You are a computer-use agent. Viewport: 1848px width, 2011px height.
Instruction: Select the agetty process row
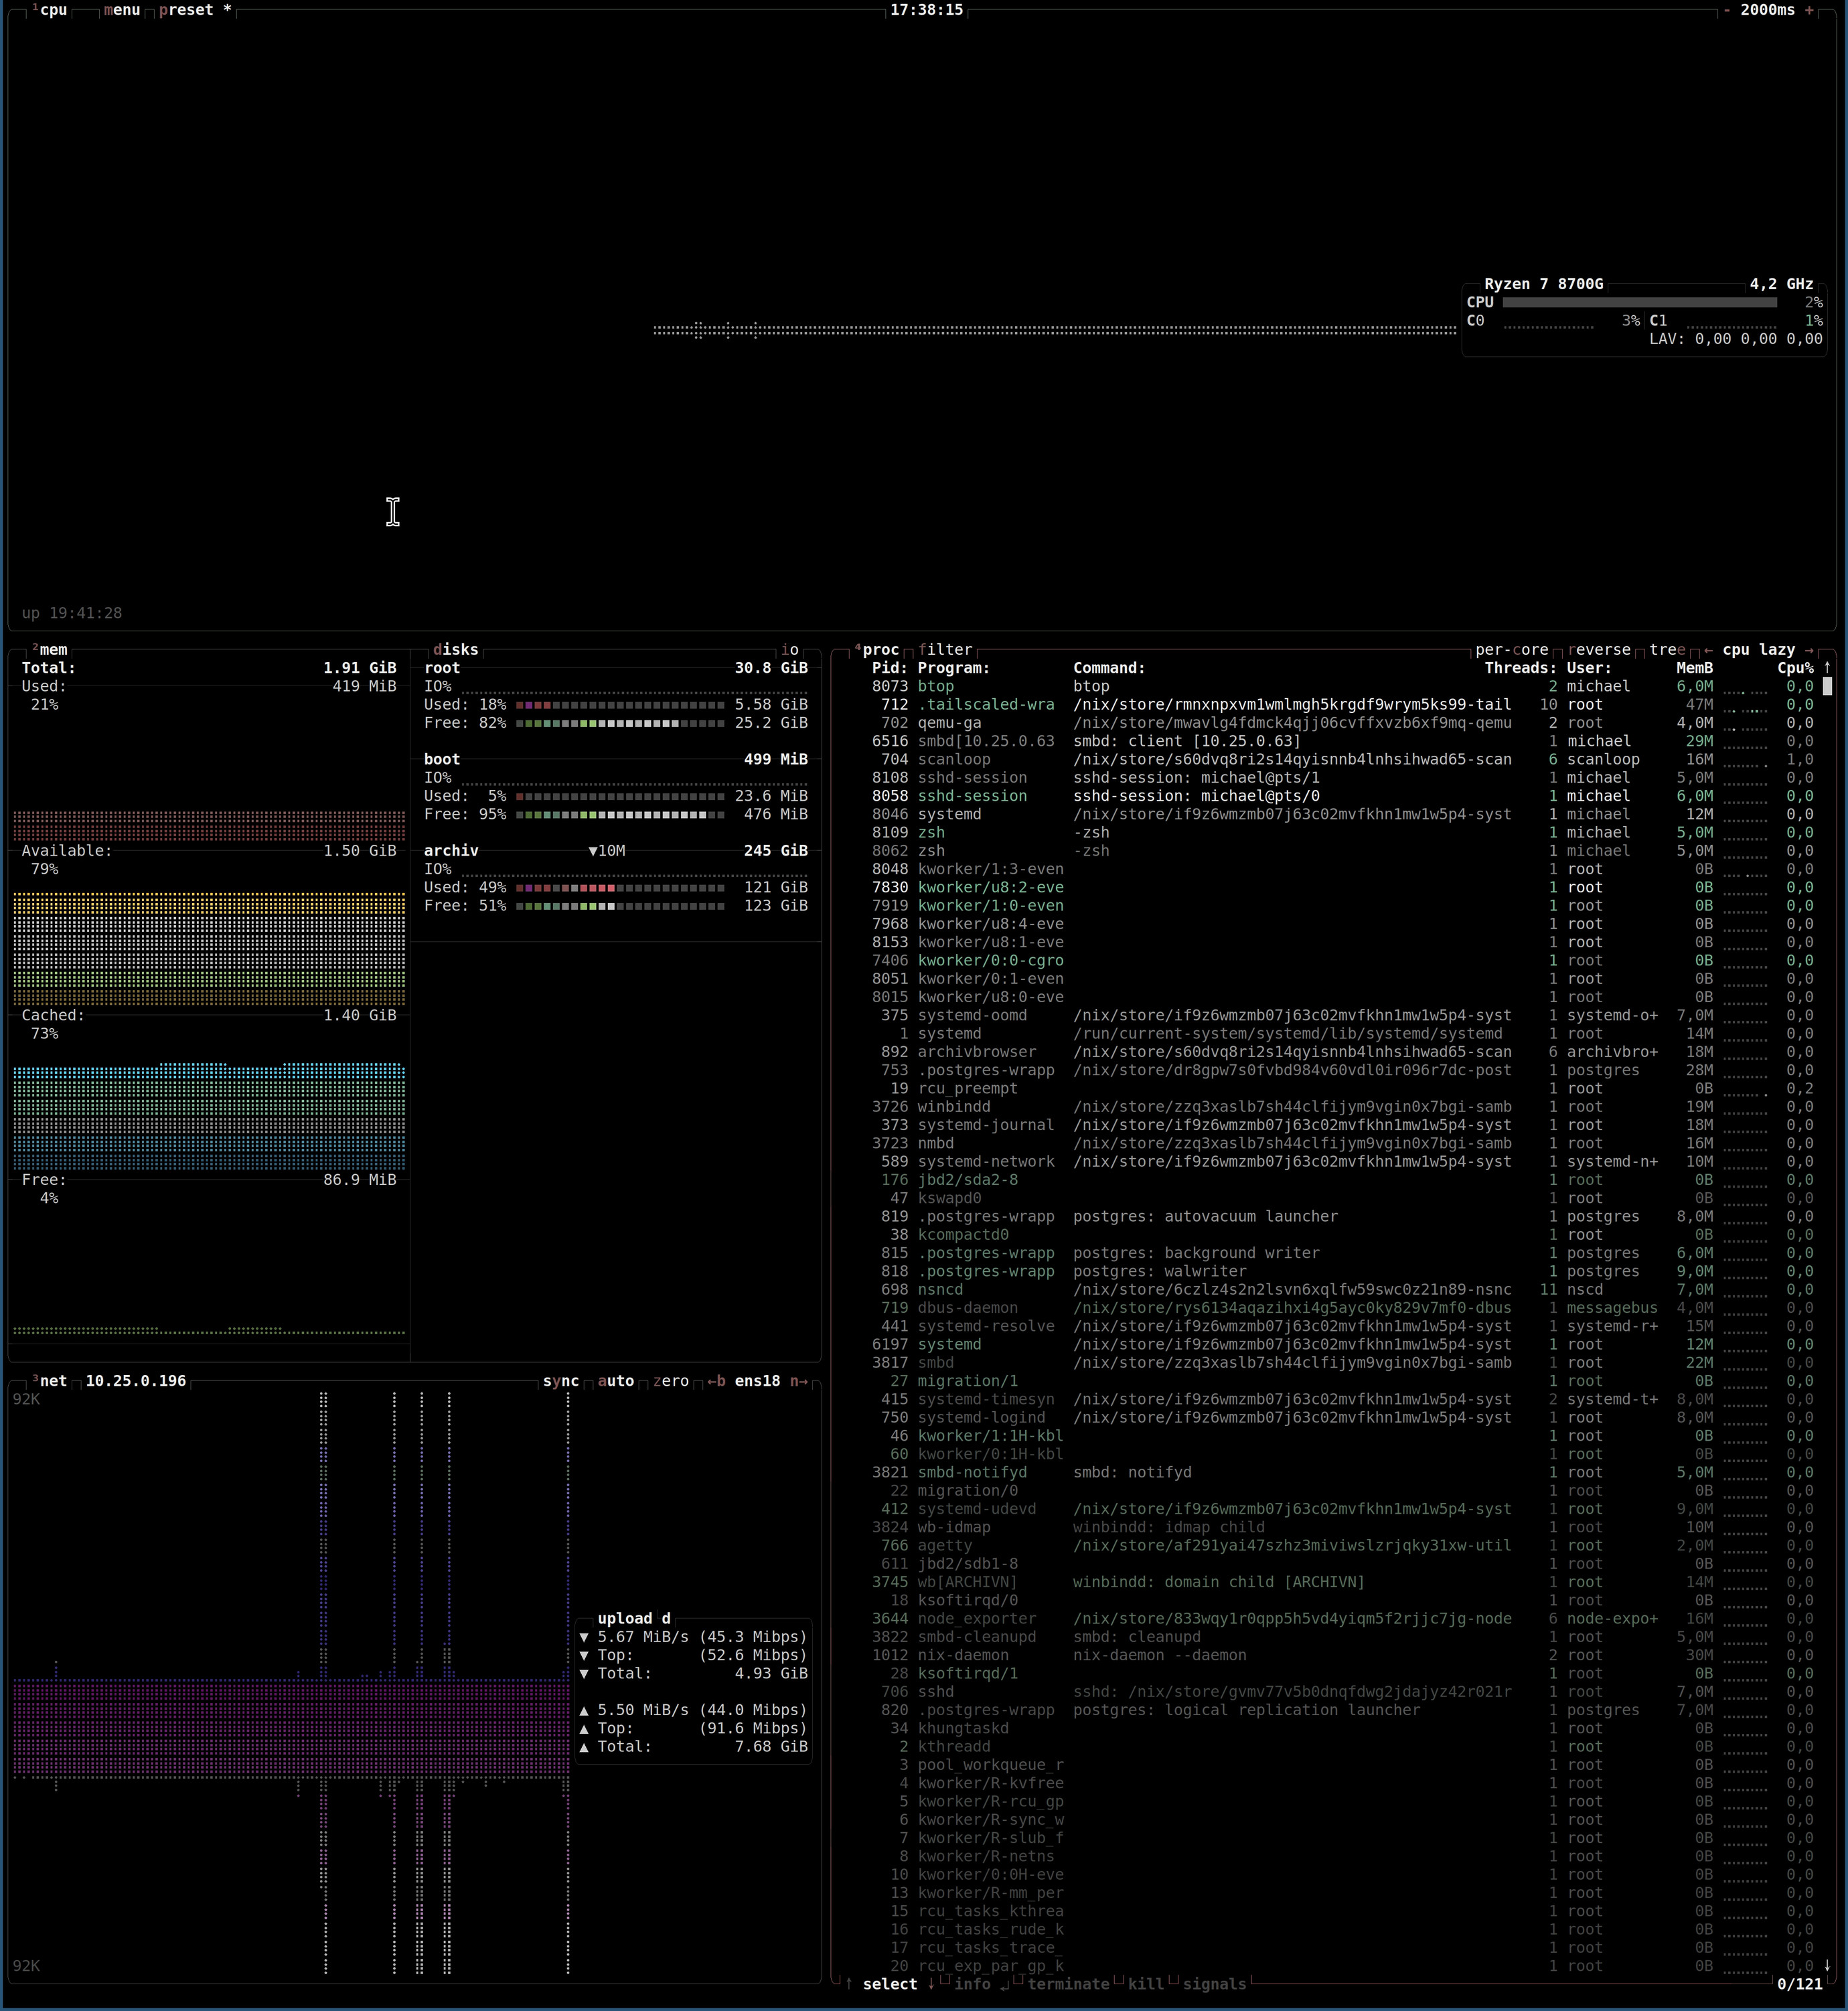pos(1342,1546)
